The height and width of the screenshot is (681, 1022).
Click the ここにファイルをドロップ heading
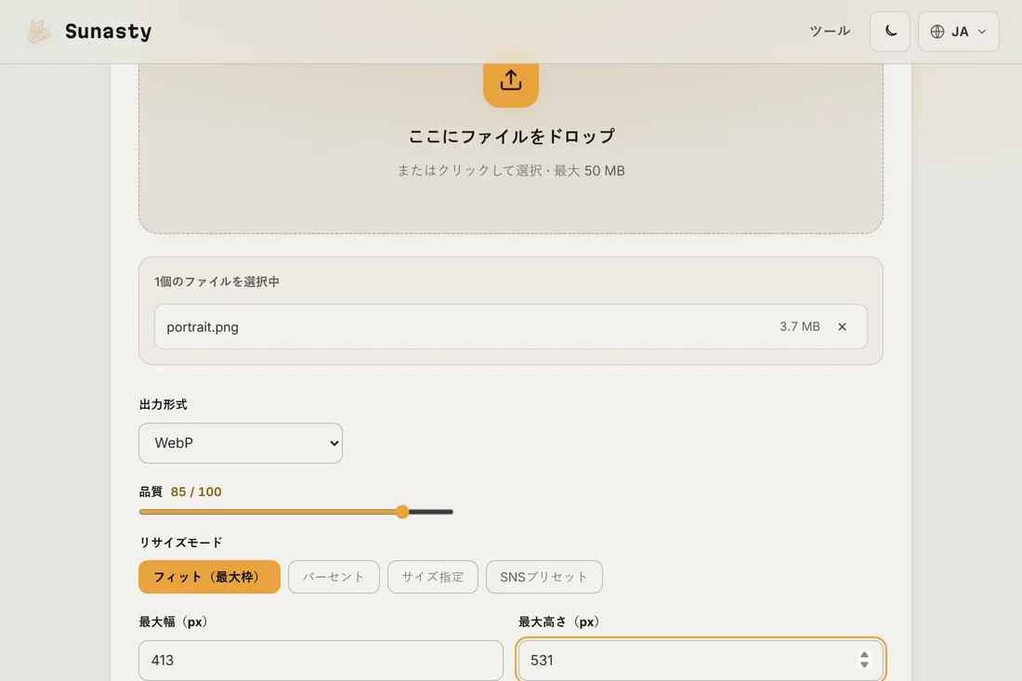click(x=511, y=137)
